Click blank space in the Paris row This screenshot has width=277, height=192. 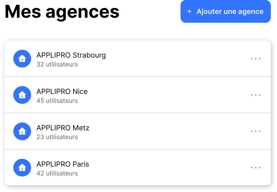pos(178,167)
